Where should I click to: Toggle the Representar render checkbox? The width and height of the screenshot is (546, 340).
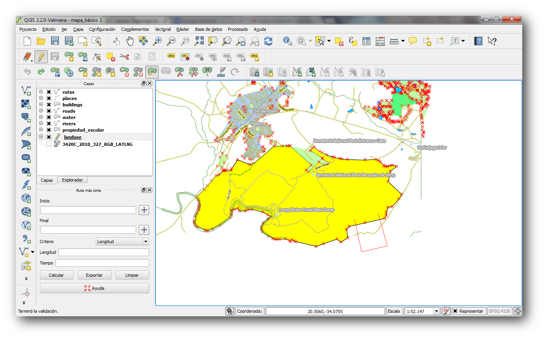pyautogui.click(x=455, y=311)
